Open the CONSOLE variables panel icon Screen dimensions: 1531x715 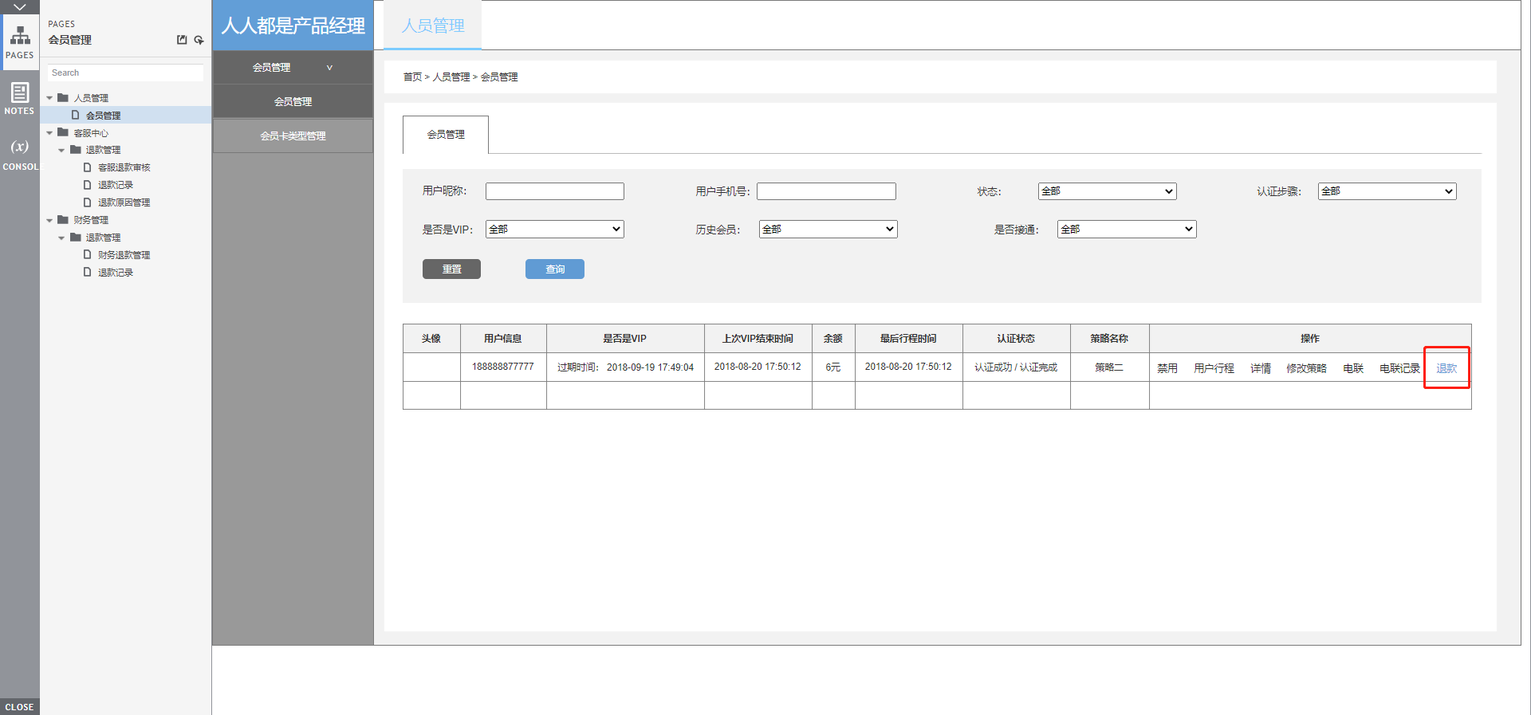pos(20,154)
